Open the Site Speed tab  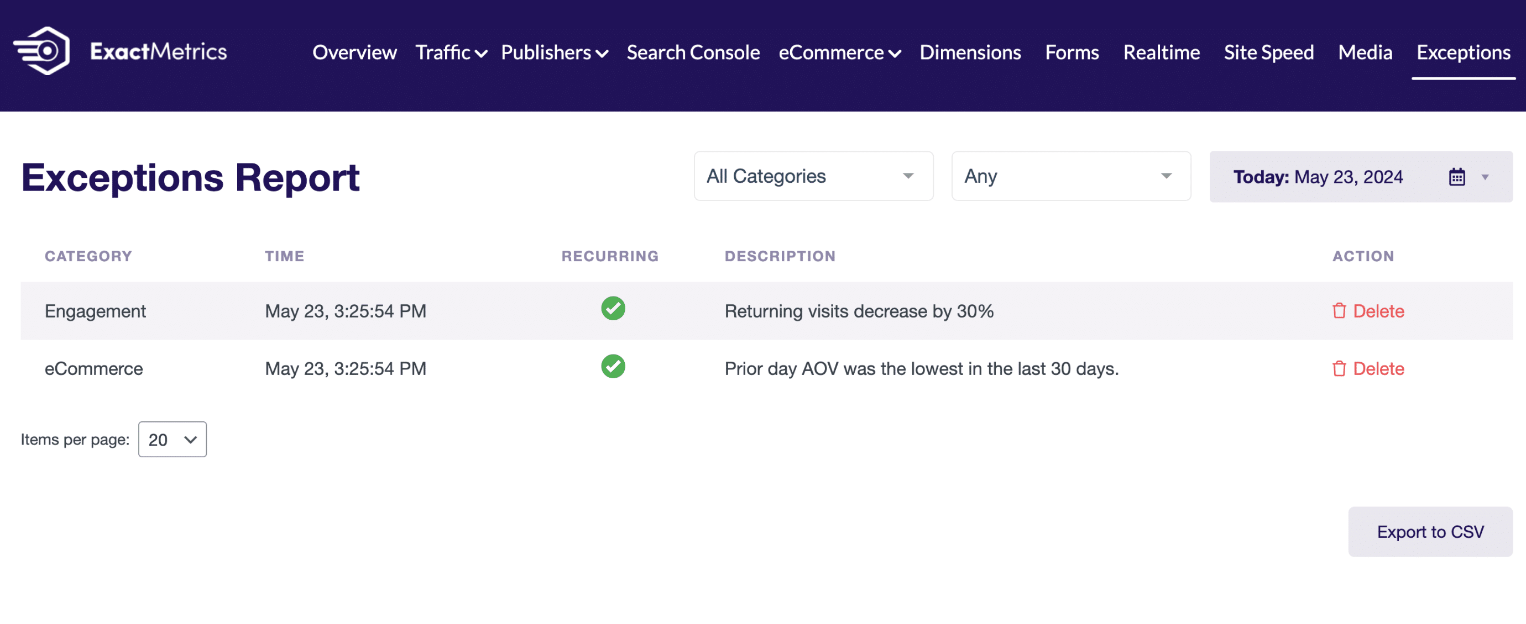(x=1268, y=52)
